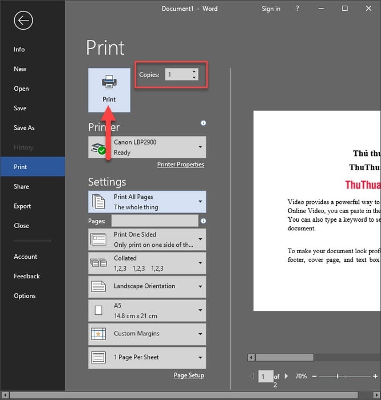Open the Page Setup link
This screenshot has width=381, height=400.
click(x=189, y=375)
